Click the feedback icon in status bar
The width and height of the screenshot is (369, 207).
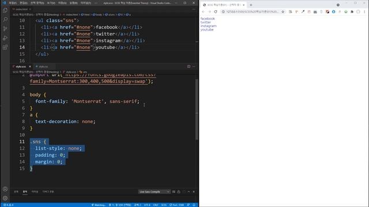click(x=189, y=205)
